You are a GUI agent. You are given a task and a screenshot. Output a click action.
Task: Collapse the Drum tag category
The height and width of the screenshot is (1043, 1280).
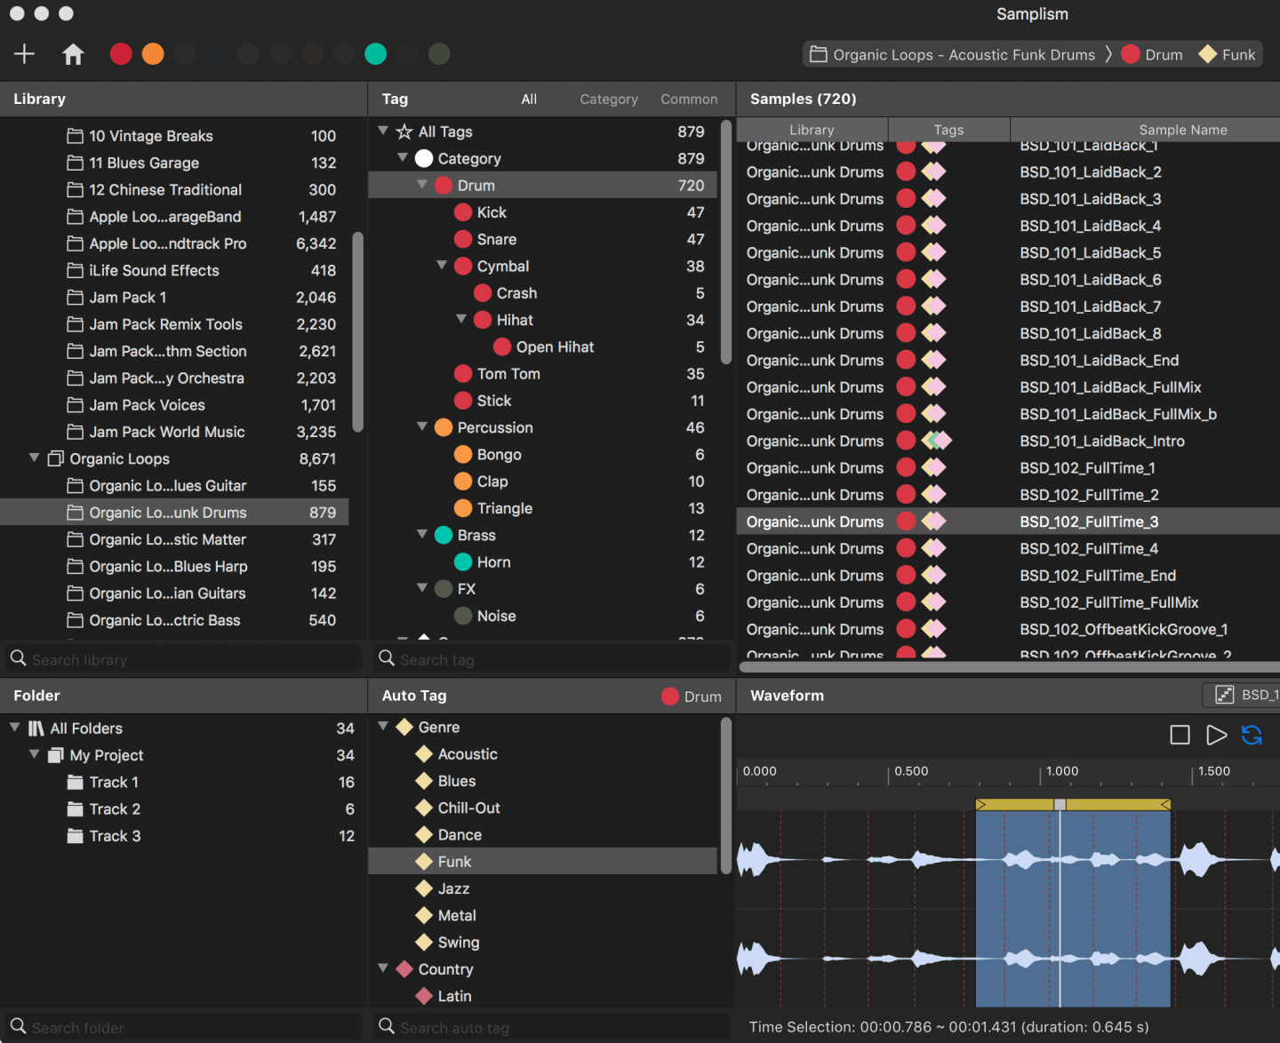pos(422,185)
